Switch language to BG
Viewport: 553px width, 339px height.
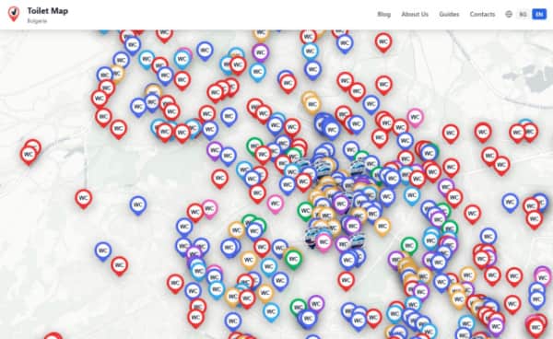click(523, 14)
